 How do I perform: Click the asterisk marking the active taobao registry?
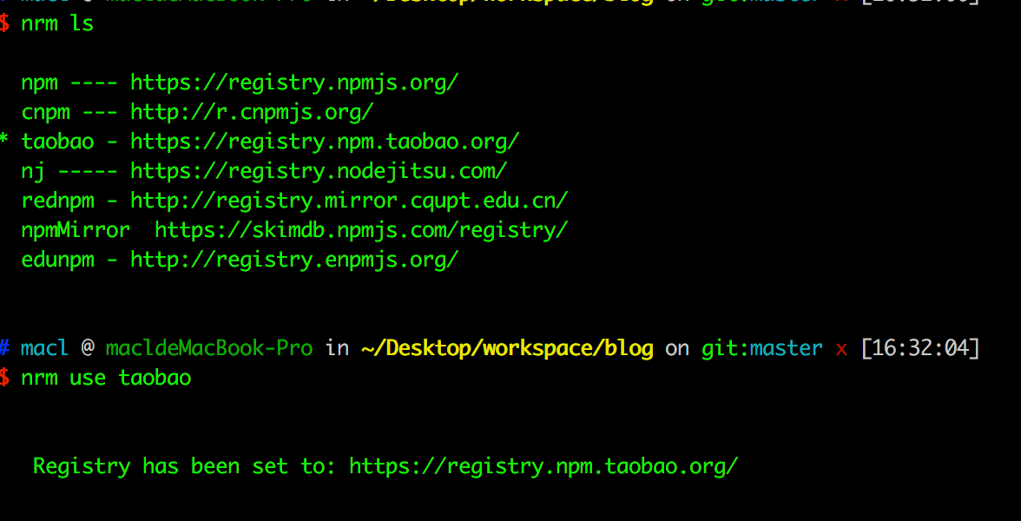pyautogui.click(x=5, y=142)
